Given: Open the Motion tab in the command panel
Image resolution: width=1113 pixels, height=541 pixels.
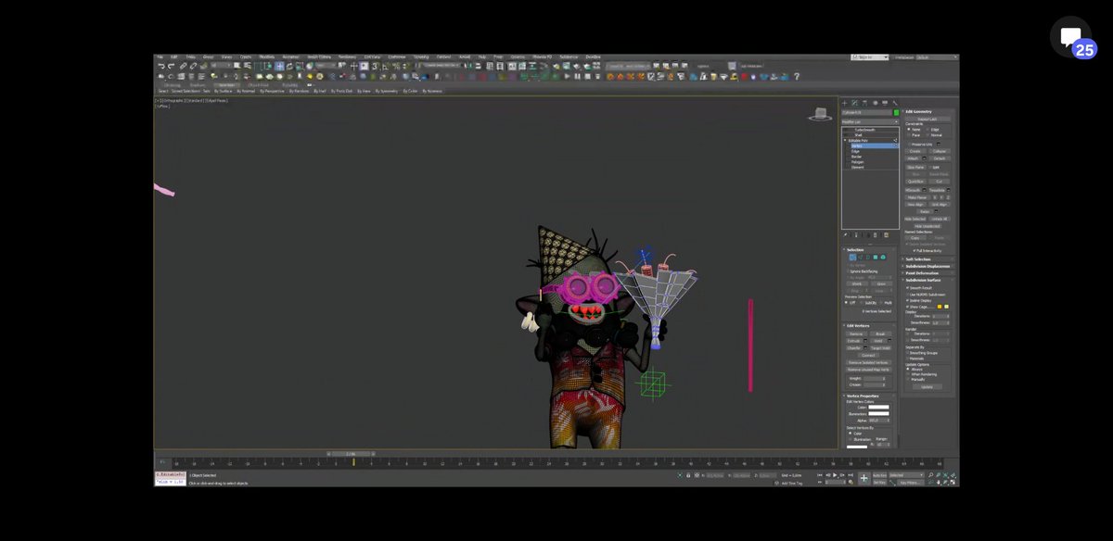Looking at the screenshot, I should coord(875,103).
